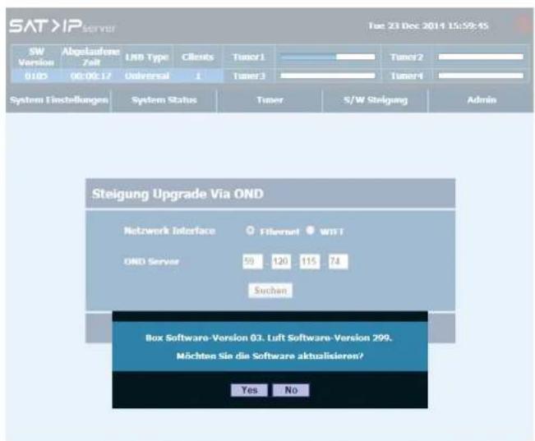Click the Box Software-Version message line
The image size is (535, 441).
point(269,338)
